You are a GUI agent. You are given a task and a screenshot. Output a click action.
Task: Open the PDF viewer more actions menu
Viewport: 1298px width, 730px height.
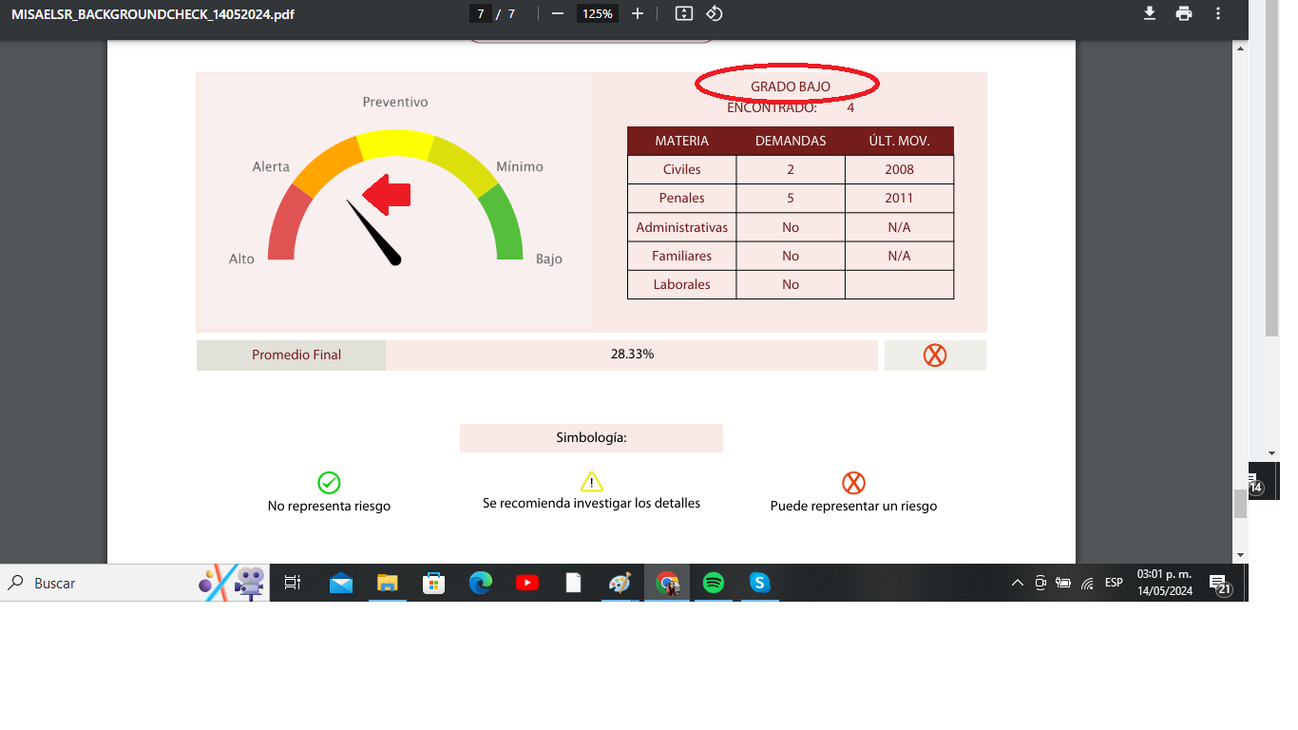pos(1218,13)
